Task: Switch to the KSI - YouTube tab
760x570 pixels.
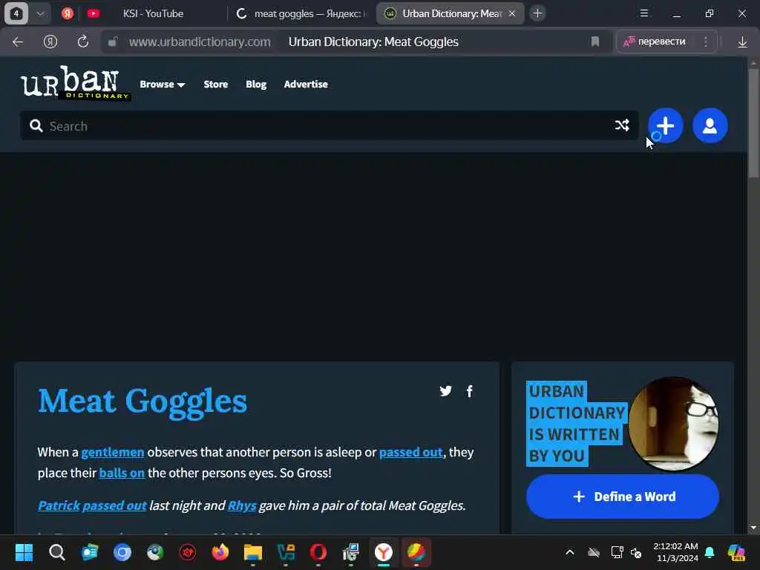Action: 153,13
